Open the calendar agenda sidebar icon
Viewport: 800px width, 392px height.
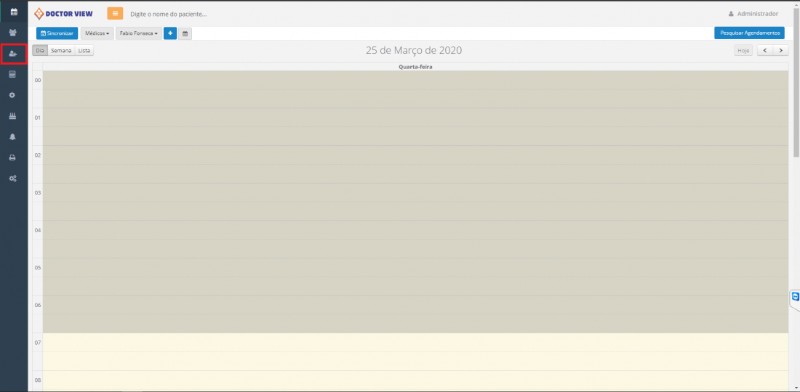click(x=13, y=12)
